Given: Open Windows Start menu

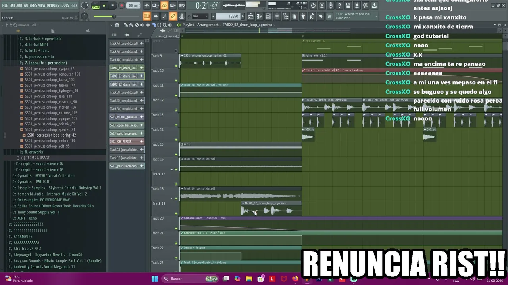Looking at the screenshot, I should [x=154, y=279].
